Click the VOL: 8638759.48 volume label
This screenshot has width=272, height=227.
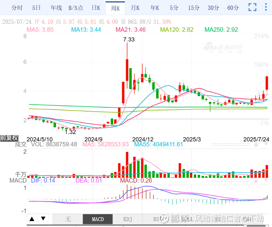point(54,144)
